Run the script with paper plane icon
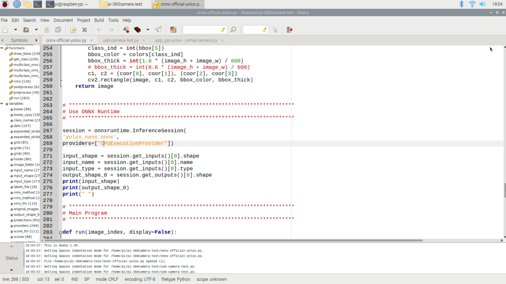The height and width of the screenshot is (284, 506). pyautogui.click(x=158, y=30)
